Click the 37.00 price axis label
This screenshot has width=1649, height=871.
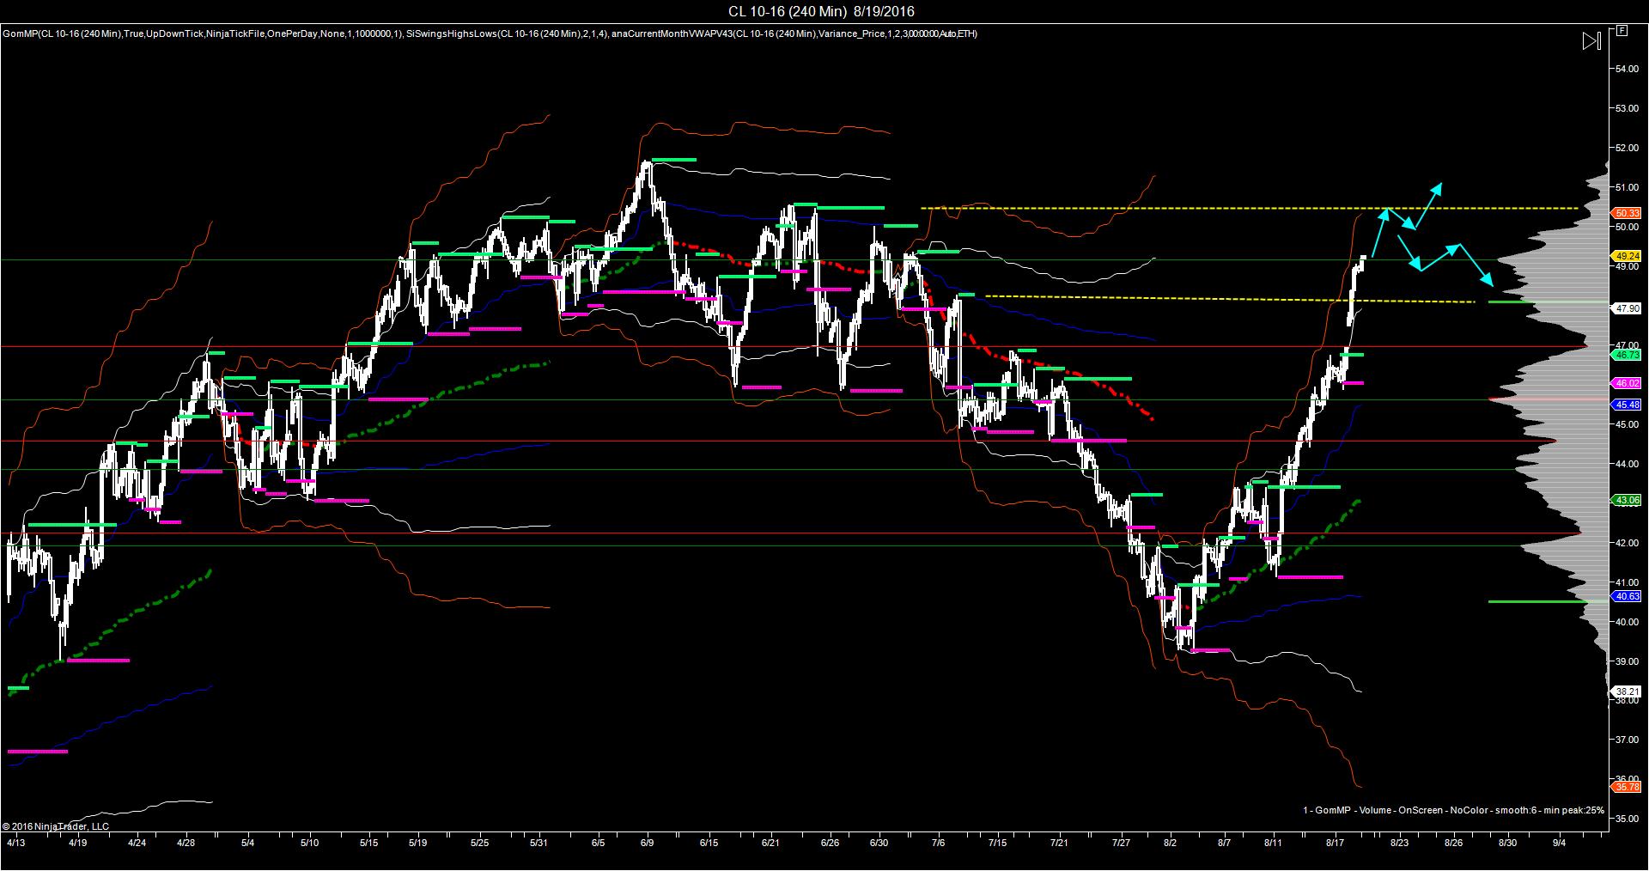[x=1628, y=740]
